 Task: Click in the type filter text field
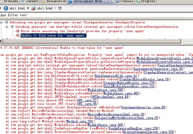pos(58,15)
